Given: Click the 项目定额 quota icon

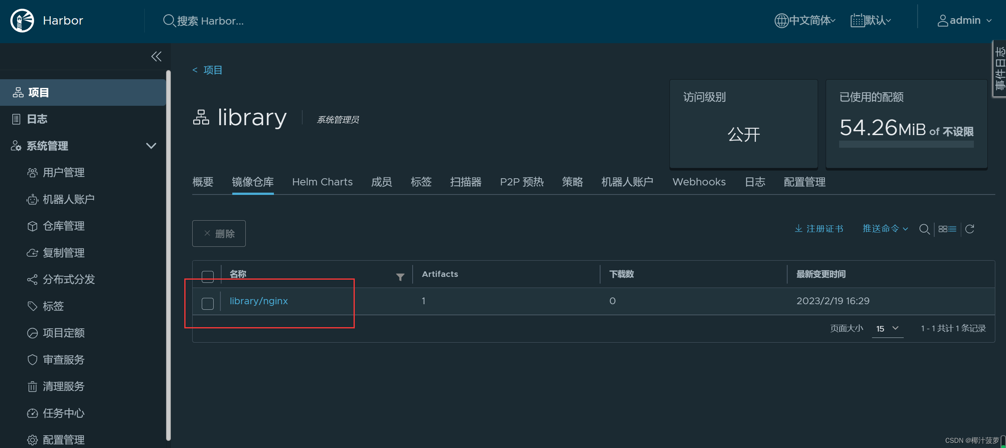Looking at the screenshot, I should pos(33,333).
